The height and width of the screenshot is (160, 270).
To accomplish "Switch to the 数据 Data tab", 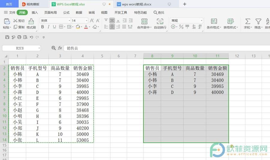I will click(79, 13).
